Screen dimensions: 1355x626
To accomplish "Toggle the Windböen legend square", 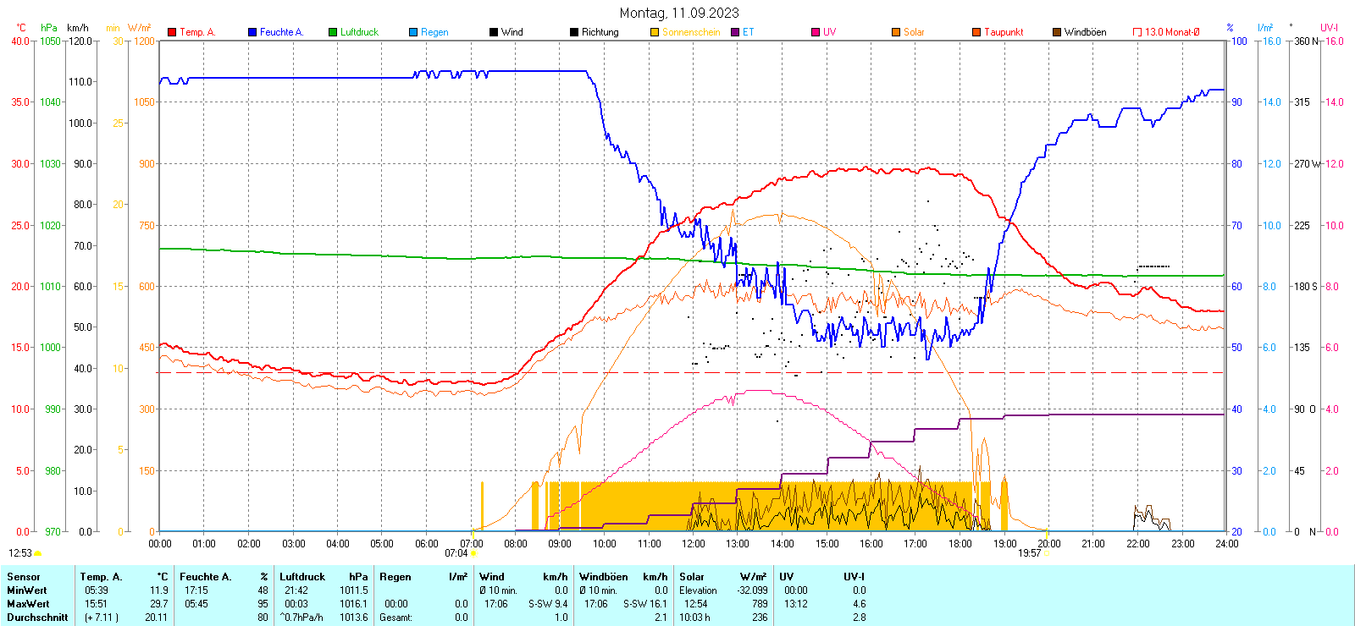I will point(1057,32).
